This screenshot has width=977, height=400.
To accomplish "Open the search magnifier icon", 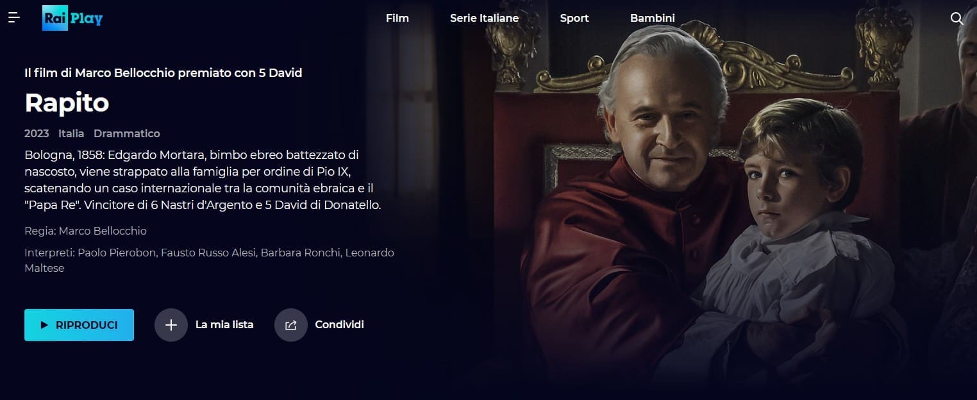I will pos(956,19).
